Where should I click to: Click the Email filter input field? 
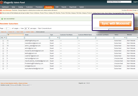coord(37,38)
